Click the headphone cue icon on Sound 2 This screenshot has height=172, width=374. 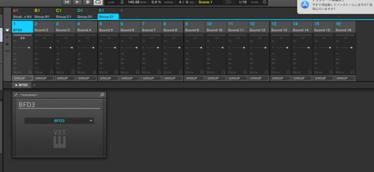coord(52,72)
